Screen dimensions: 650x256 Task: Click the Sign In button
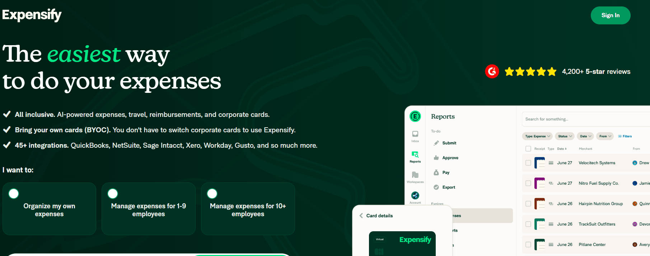click(611, 15)
